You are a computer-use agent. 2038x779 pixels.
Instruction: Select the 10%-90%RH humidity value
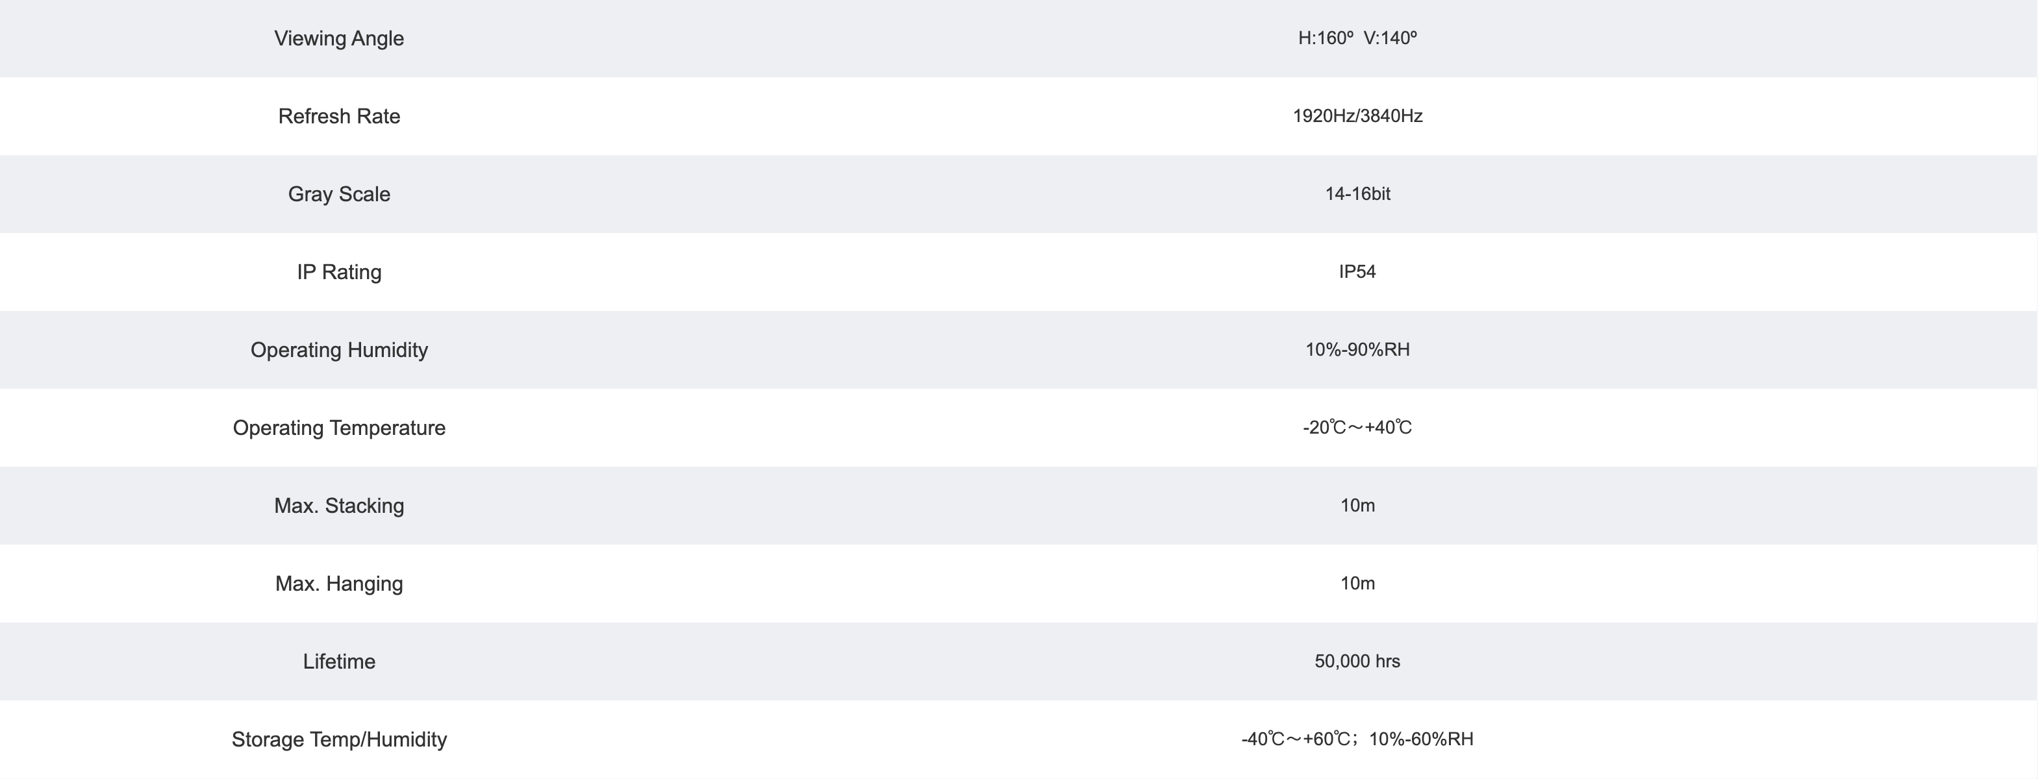click(1357, 349)
